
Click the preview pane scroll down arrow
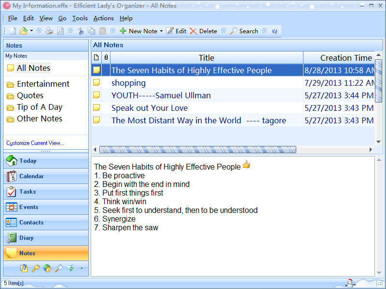coord(379,273)
